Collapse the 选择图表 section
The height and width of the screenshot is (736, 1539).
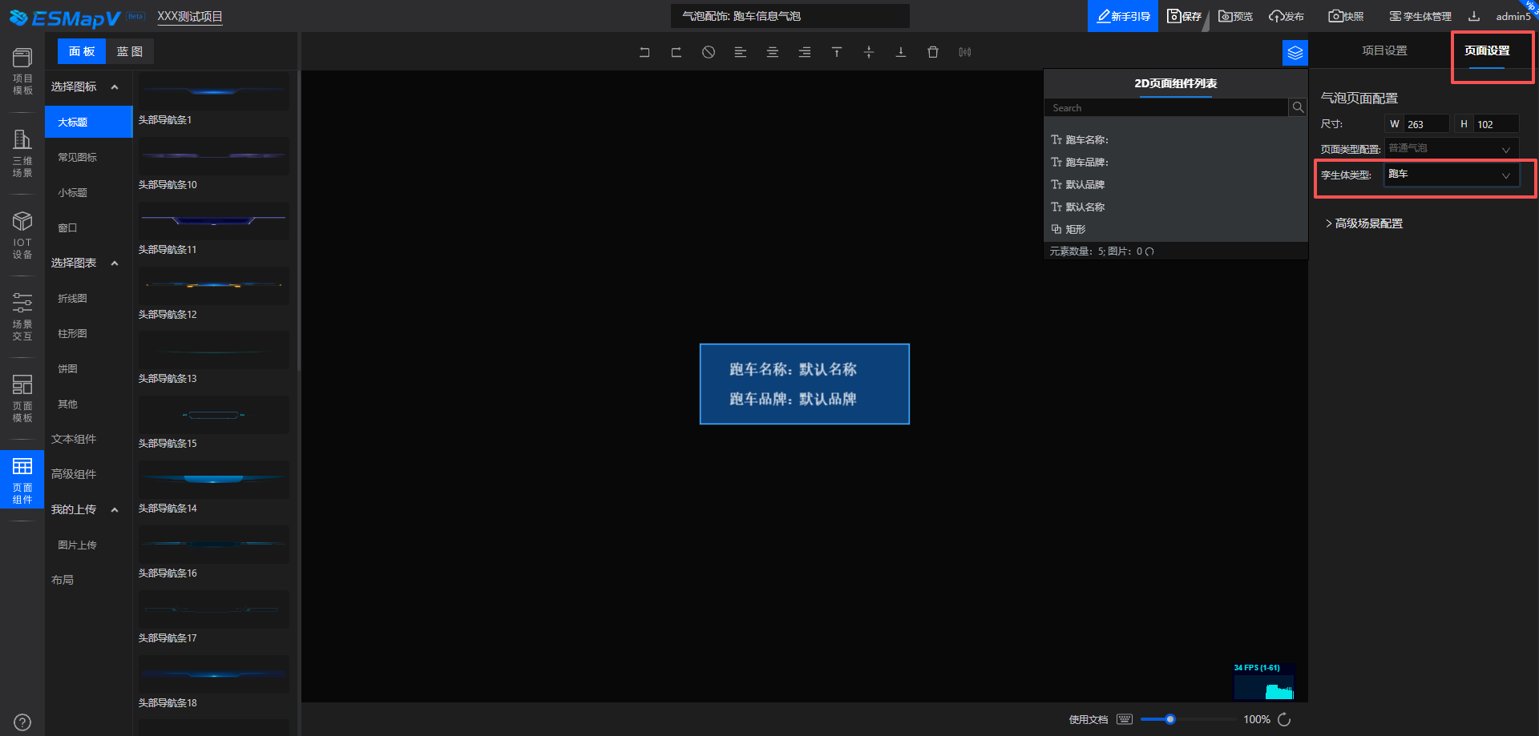115,263
